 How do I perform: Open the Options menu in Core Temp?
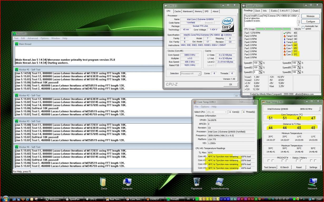205,107
